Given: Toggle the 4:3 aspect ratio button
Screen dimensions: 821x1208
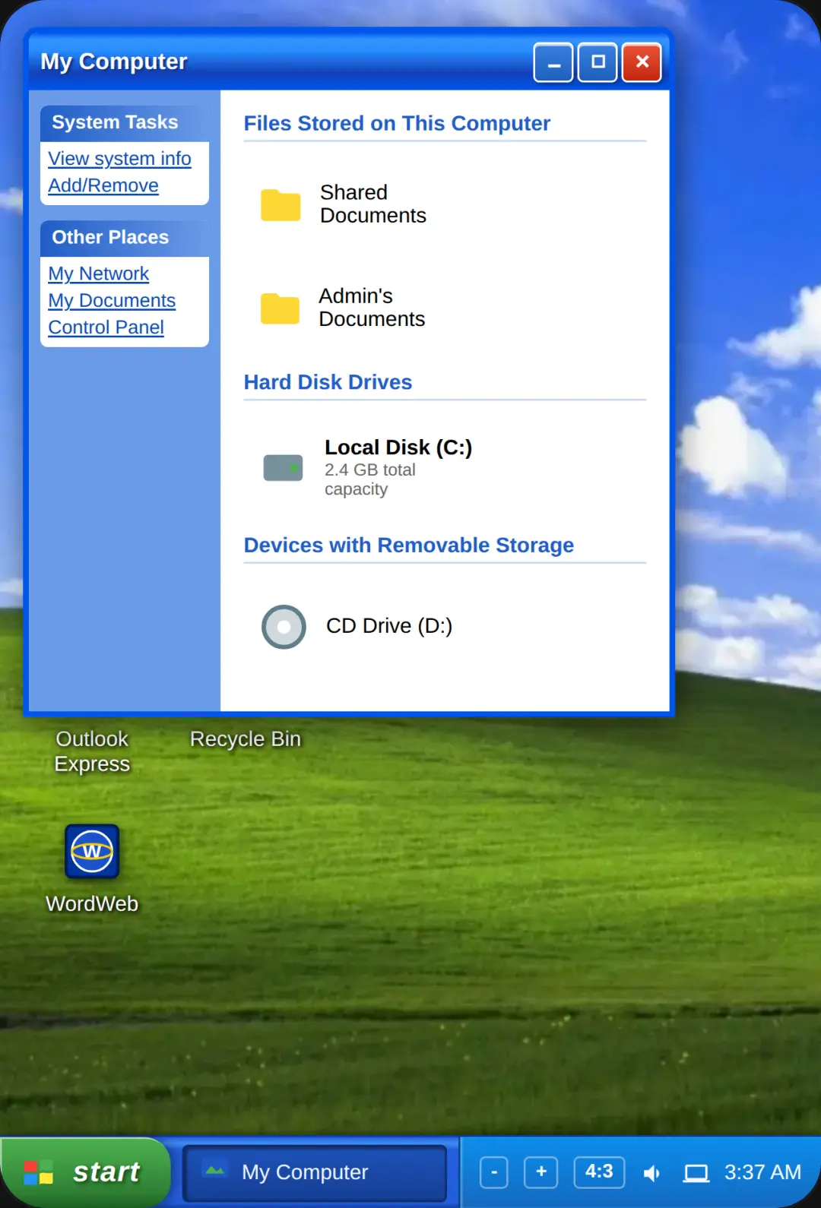Looking at the screenshot, I should click(599, 1172).
